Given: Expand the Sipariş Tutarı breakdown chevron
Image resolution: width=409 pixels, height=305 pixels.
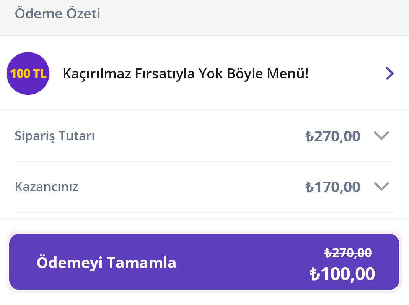Looking at the screenshot, I should coord(381,136).
